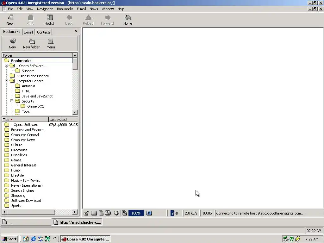Sort by the Title column header
Viewport: 324px width, 243px height.
pos(25,120)
